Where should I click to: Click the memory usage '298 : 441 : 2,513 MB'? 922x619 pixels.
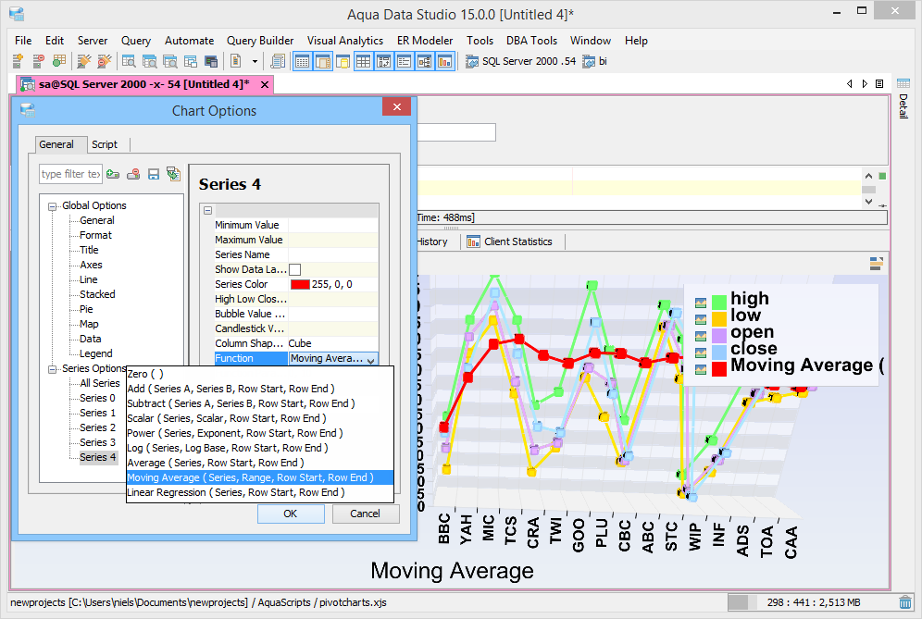click(813, 602)
